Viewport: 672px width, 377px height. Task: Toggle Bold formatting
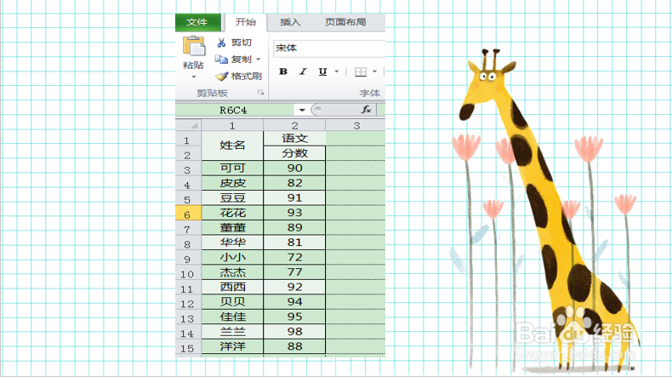coord(283,71)
